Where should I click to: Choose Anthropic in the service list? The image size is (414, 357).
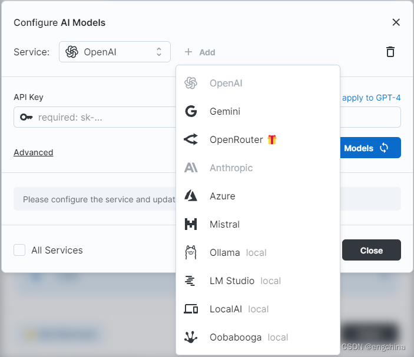point(258,168)
